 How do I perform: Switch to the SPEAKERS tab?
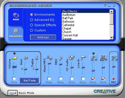point(16,33)
